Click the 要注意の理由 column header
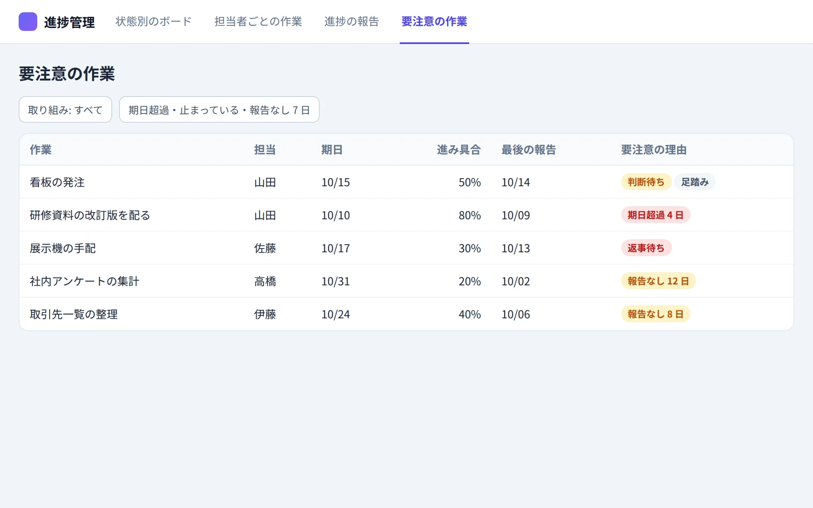 tap(654, 150)
